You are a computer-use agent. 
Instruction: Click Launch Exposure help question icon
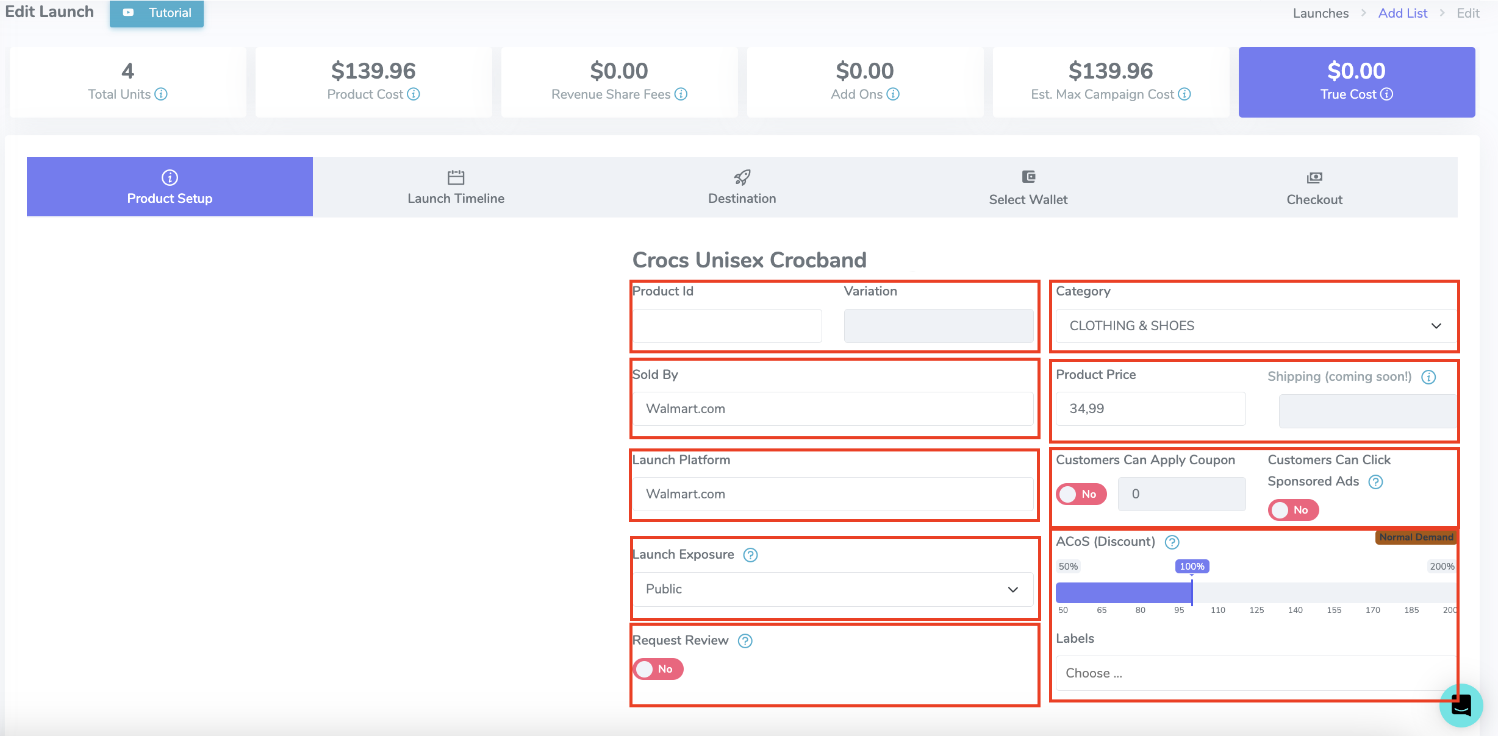[x=751, y=555]
